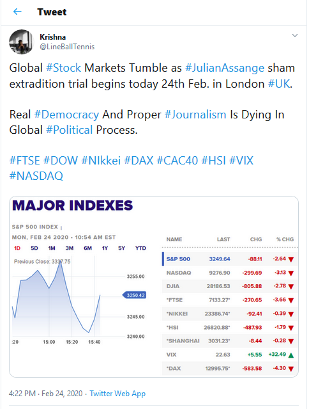Click the @LineBallTennis handle
The height and width of the screenshot is (409, 309).
click(67, 47)
